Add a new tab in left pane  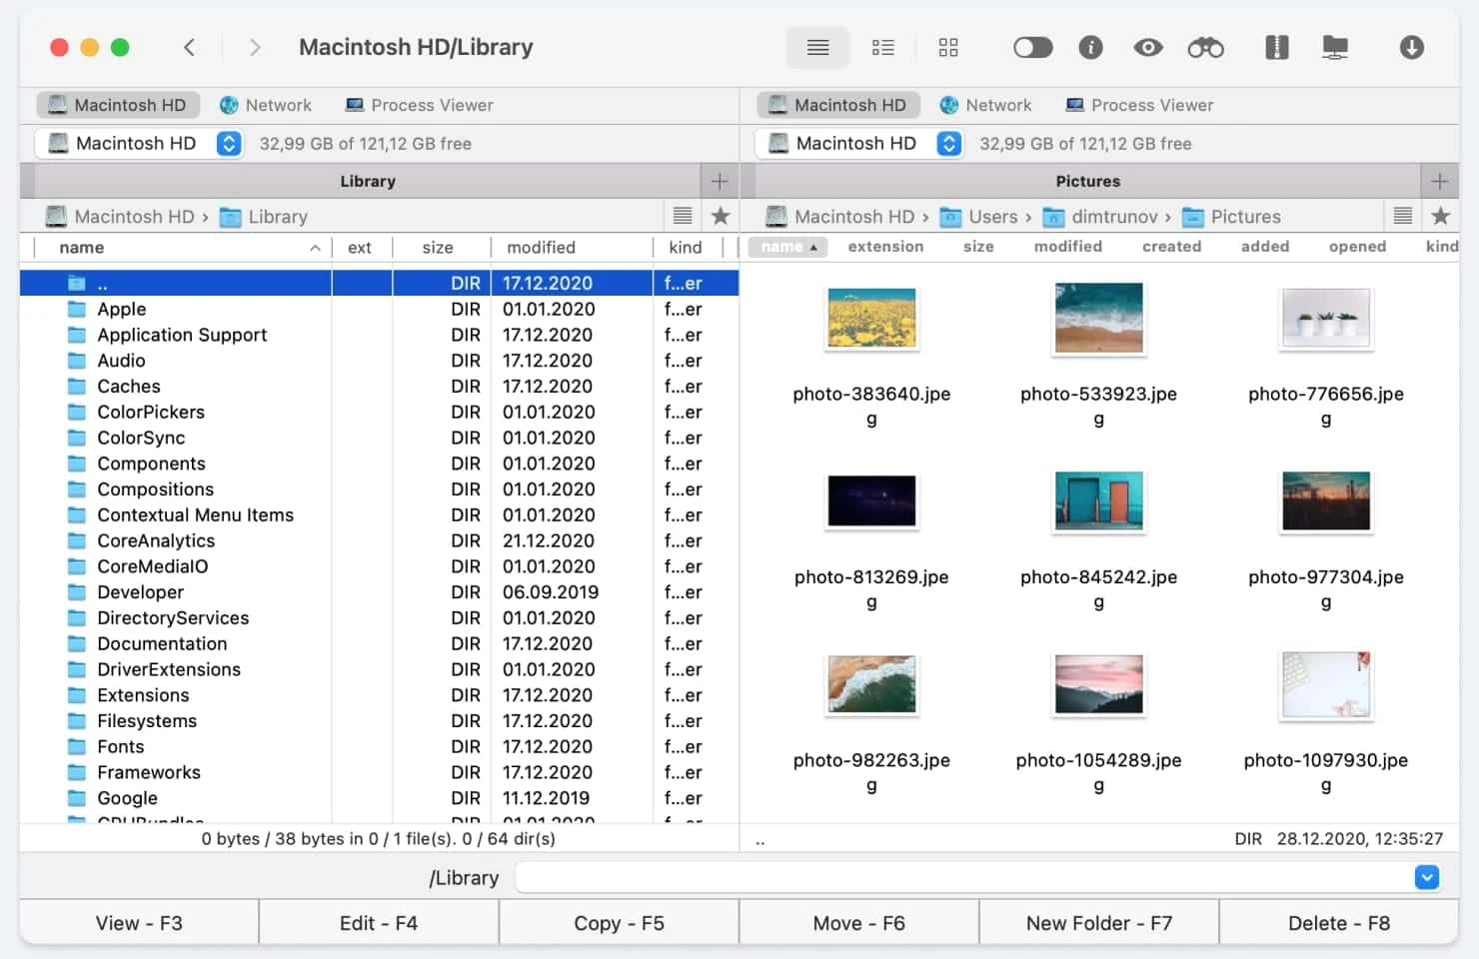click(719, 181)
